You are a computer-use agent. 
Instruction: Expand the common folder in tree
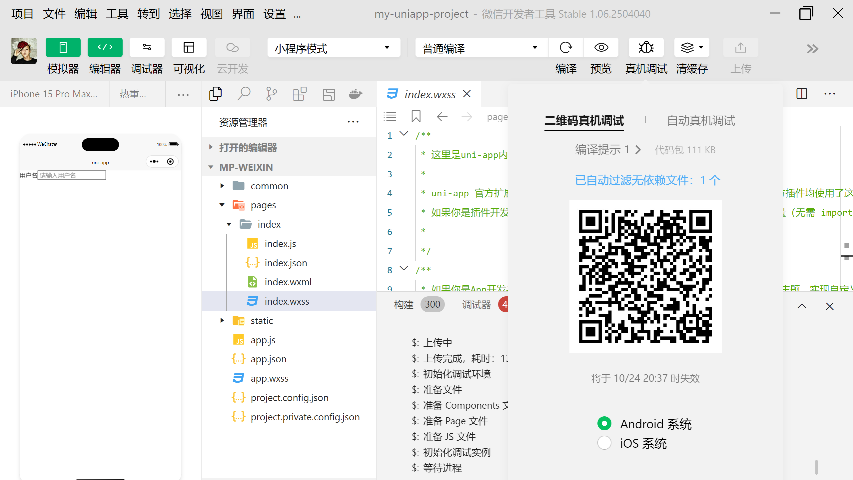pyautogui.click(x=269, y=186)
